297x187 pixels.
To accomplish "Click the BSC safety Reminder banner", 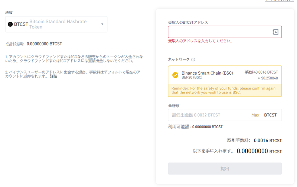I will coord(225,91).
